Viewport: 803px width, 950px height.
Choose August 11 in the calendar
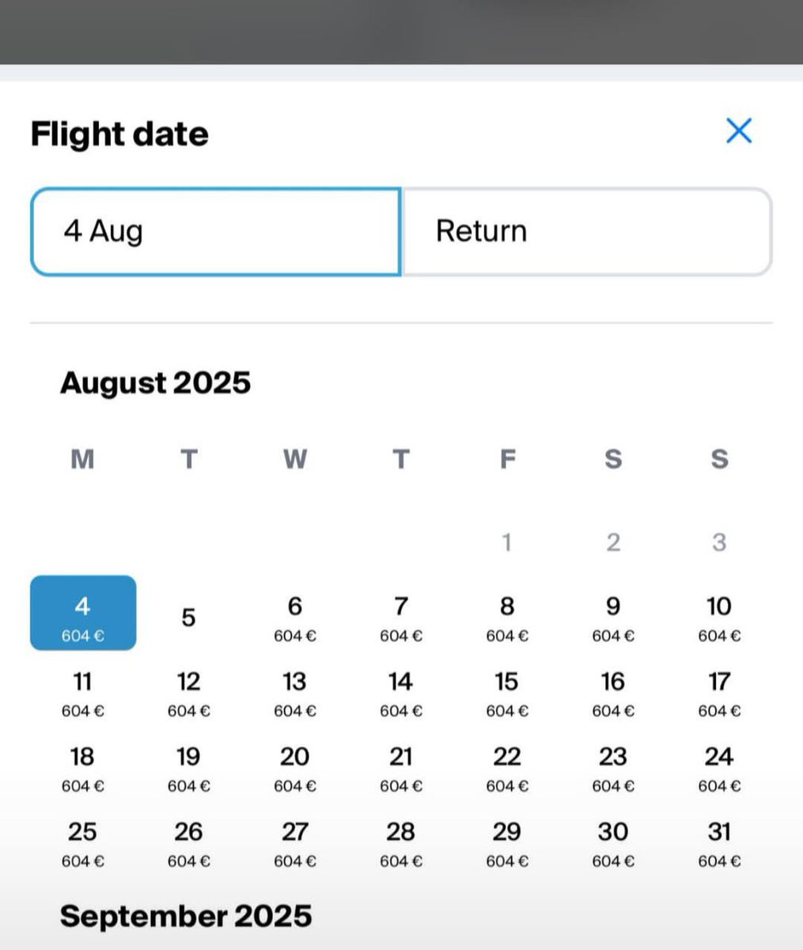[x=83, y=693]
